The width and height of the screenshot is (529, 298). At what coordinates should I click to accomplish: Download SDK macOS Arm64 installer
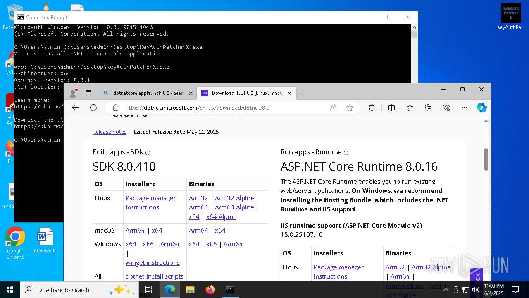tap(135, 231)
